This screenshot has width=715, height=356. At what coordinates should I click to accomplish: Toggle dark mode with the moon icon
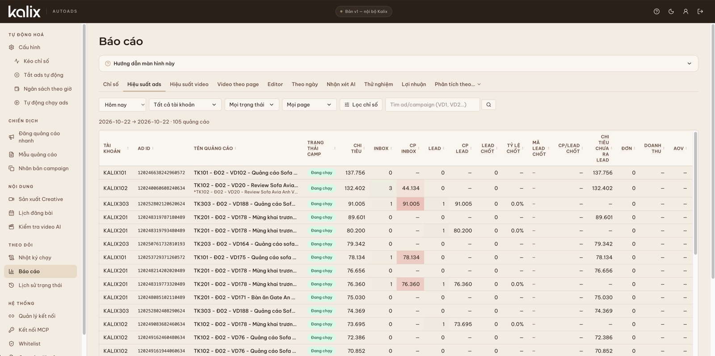[x=671, y=12]
